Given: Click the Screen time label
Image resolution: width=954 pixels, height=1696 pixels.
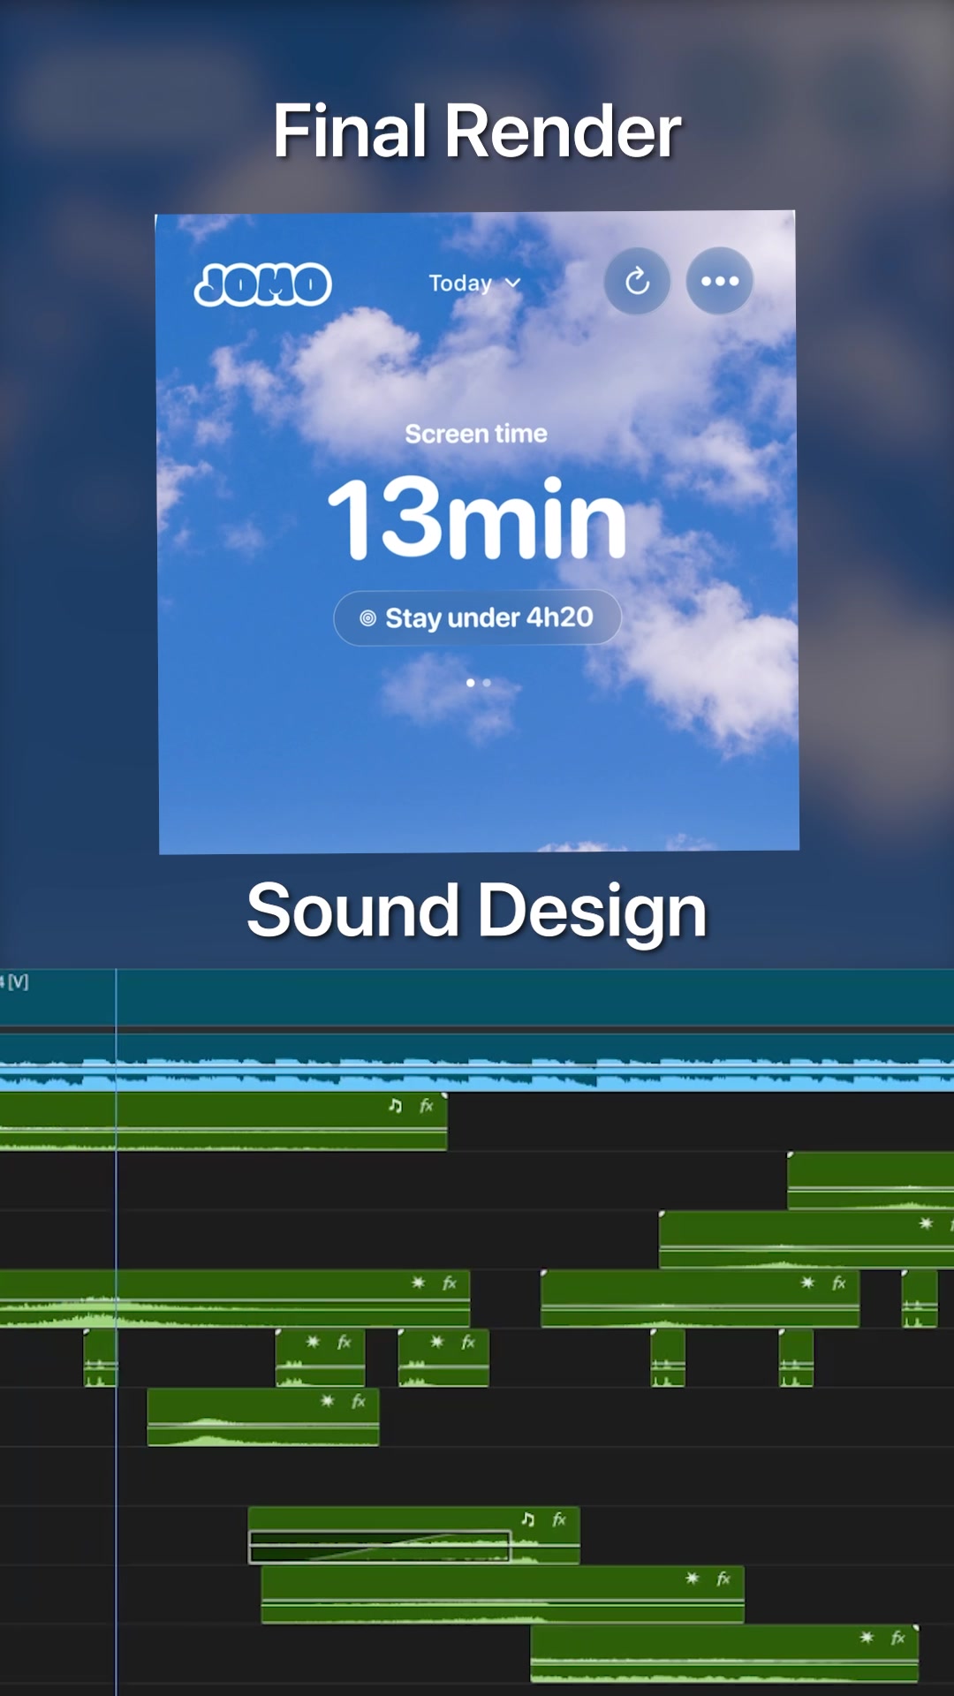Looking at the screenshot, I should 476,434.
